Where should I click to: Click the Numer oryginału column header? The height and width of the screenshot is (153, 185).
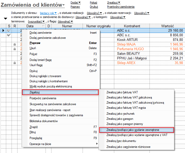click(x=98, y=26)
